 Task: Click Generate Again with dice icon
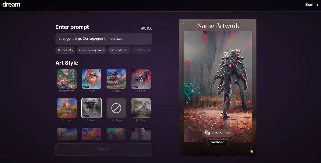[x=218, y=133]
